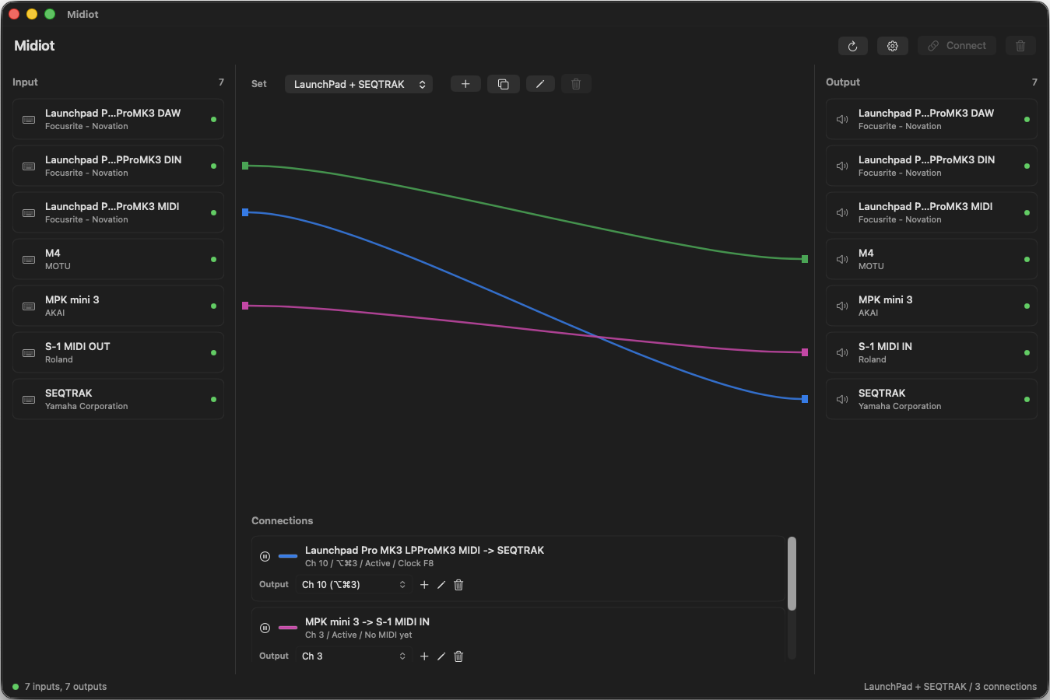
Task: Select the SEQTRAK Yamaha output device
Action: pos(932,399)
